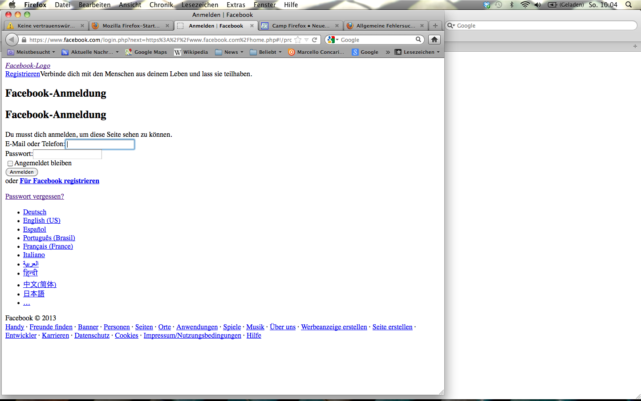Switch to the Mozilla Firefox-Start tab
The image size is (641, 401).
pyautogui.click(x=131, y=26)
